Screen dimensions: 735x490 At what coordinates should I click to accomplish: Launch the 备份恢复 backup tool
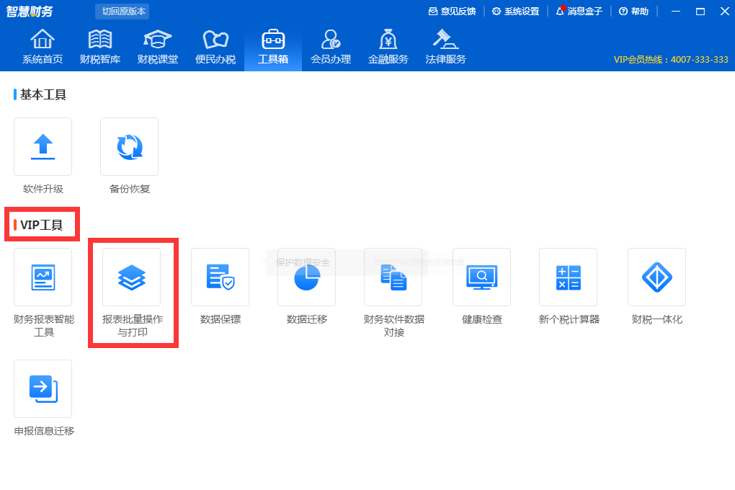(x=129, y=146)
